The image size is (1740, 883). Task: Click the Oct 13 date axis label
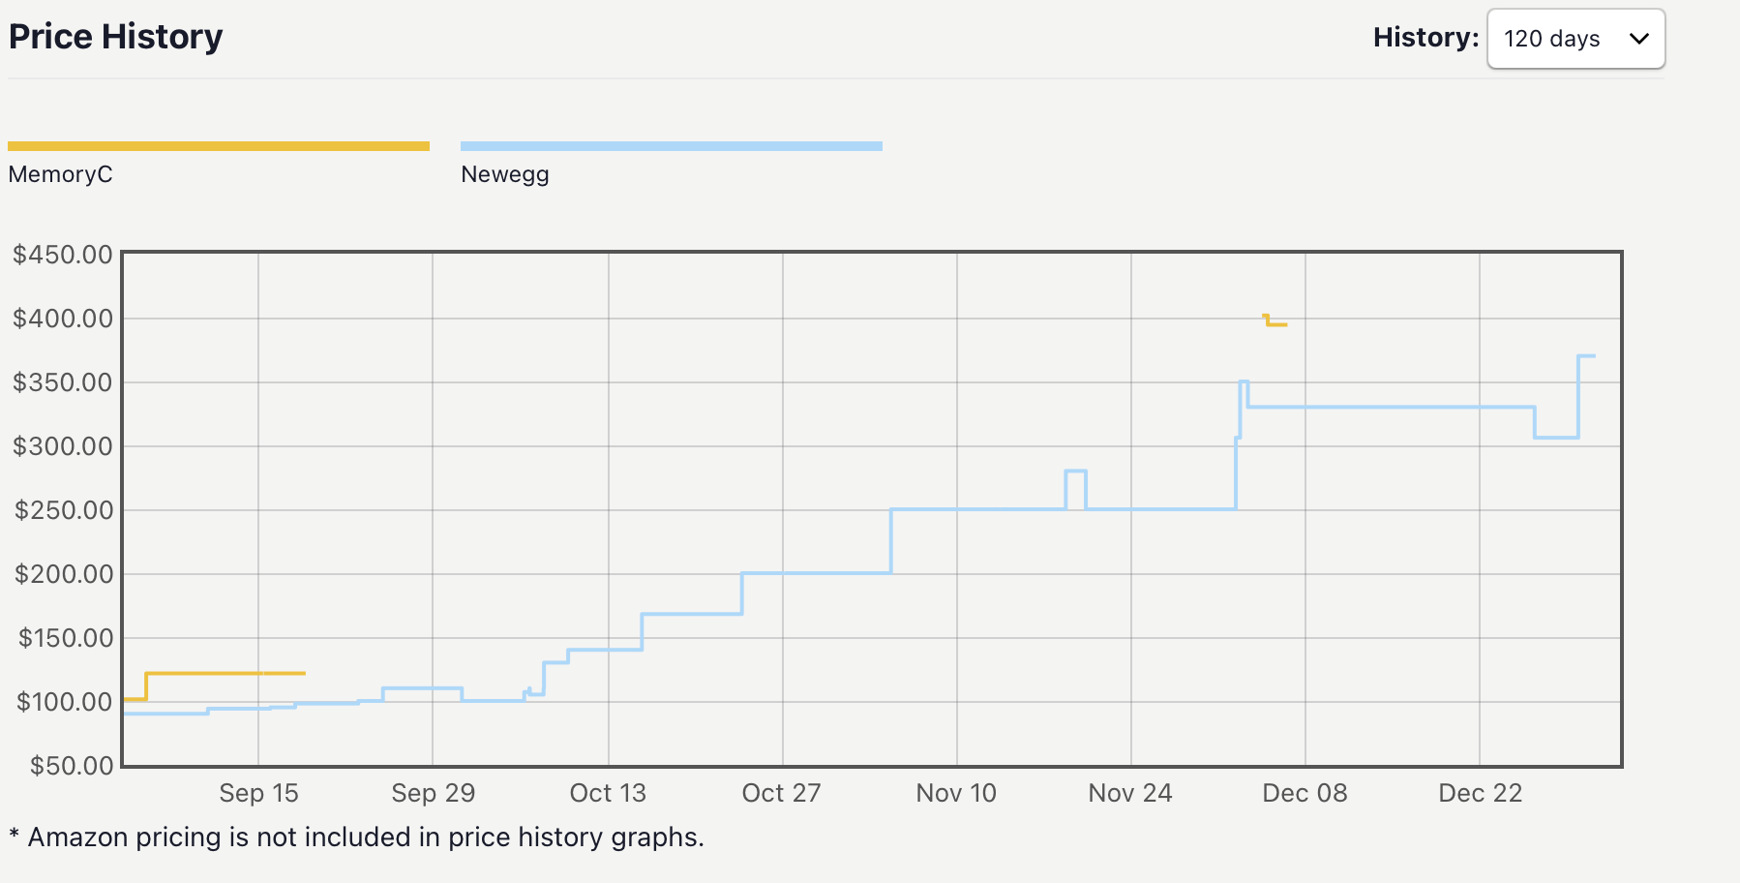tap(608, 793)
